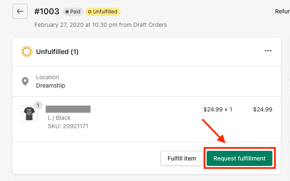The image size is (290, 181).
Task: Click the Unfulfilled (1) card heading
Action: pos(57,52)
